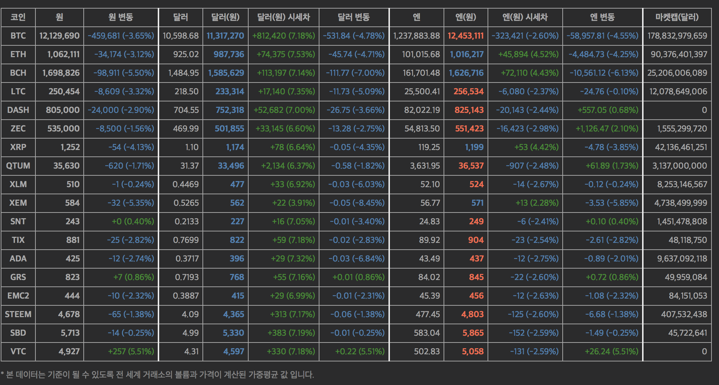Click QTUM won price 35,630
719x385 pixels.
click(67, 166)
